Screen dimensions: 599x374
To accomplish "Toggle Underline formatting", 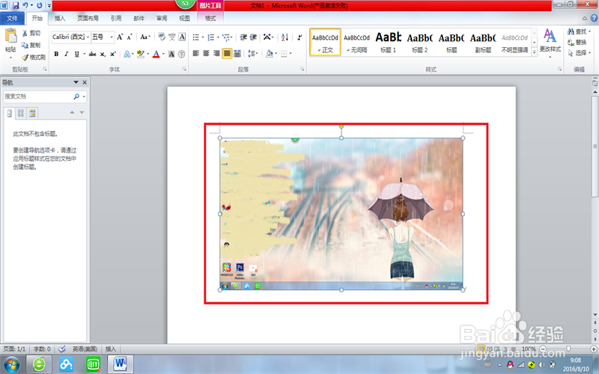I will pyautogui.click(x=77, y=54).
